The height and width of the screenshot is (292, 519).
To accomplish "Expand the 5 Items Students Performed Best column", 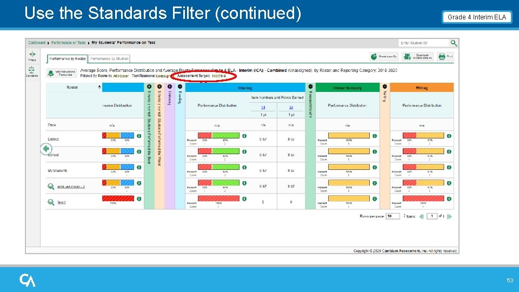I will pos(149,87).
